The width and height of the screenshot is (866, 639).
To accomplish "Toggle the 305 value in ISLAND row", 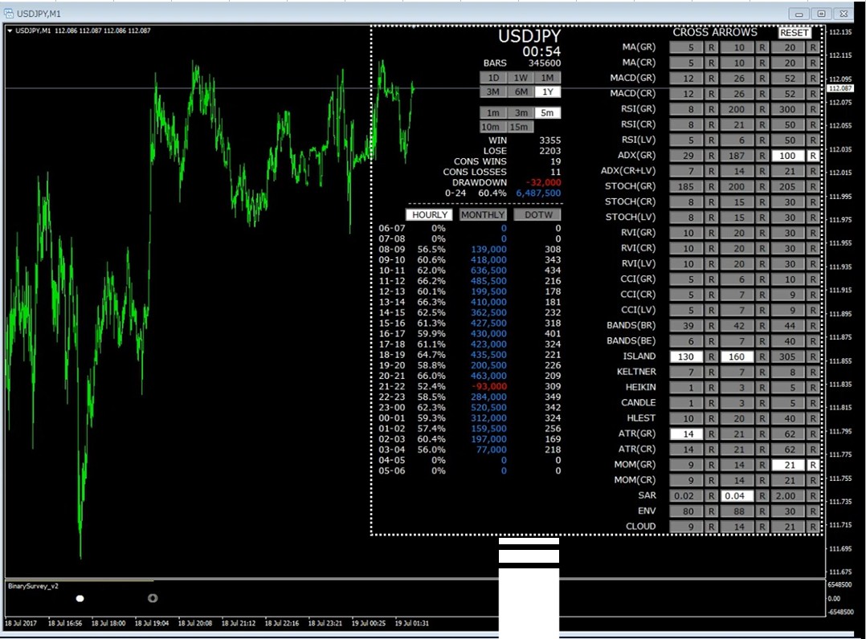I will click(x=788, y=357).
